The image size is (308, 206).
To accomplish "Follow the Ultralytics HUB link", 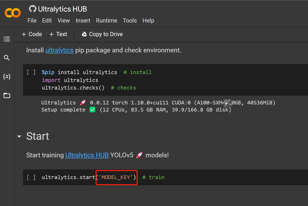I will coord(87,155).
